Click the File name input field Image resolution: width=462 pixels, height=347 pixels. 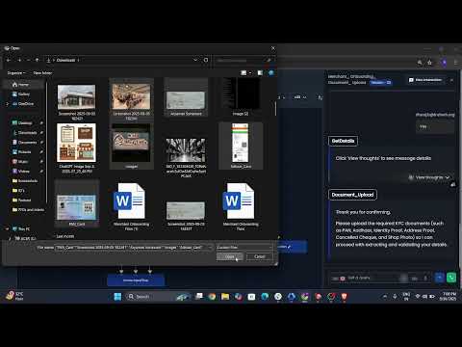tap(133, 248)
